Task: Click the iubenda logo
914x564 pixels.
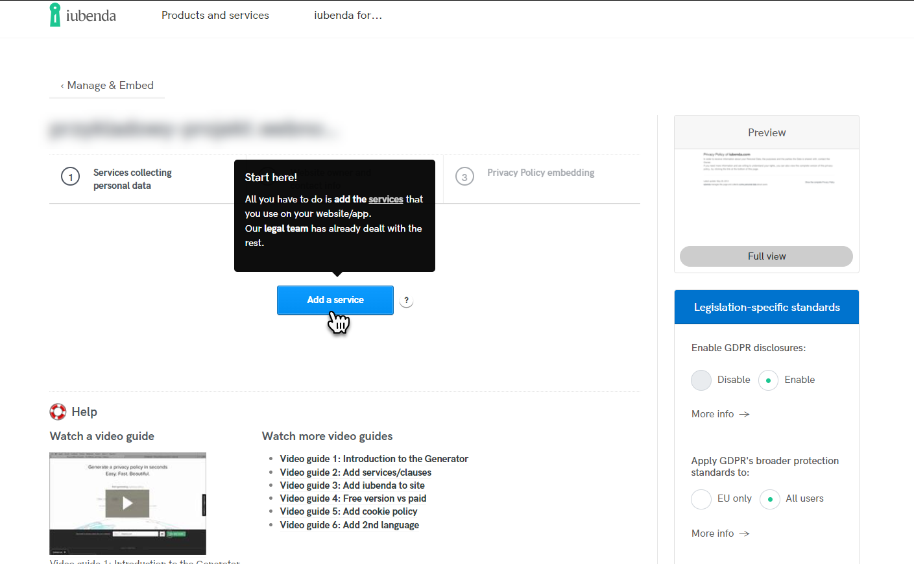Action: [83, 15]
